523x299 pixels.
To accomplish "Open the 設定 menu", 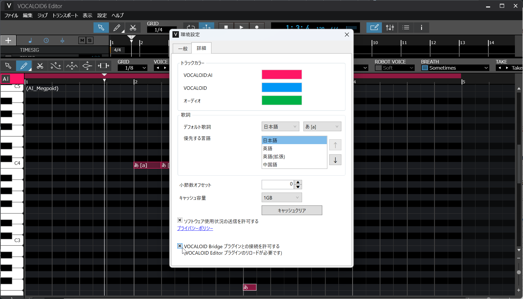I will click(x=102, y=16).
